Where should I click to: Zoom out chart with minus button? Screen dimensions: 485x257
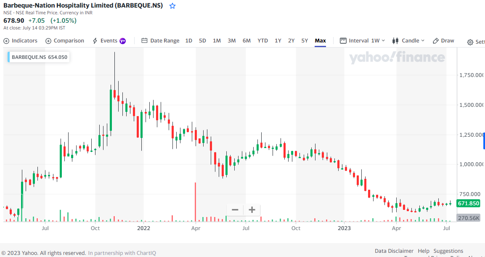pyautogui.click(x=235, y=210)
